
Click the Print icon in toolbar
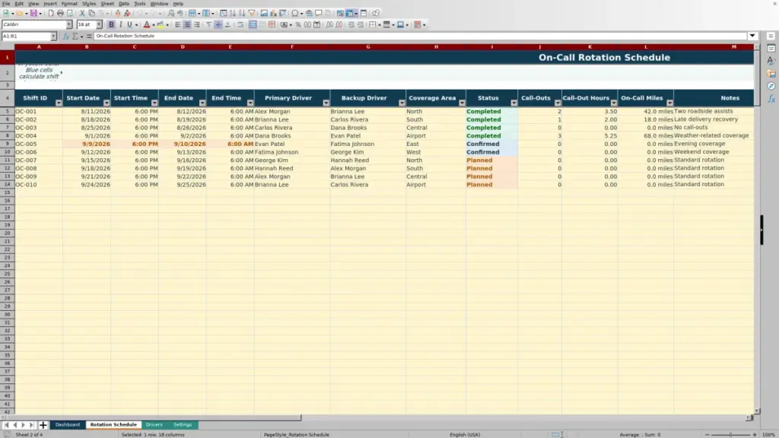click(x=60, y=14)
